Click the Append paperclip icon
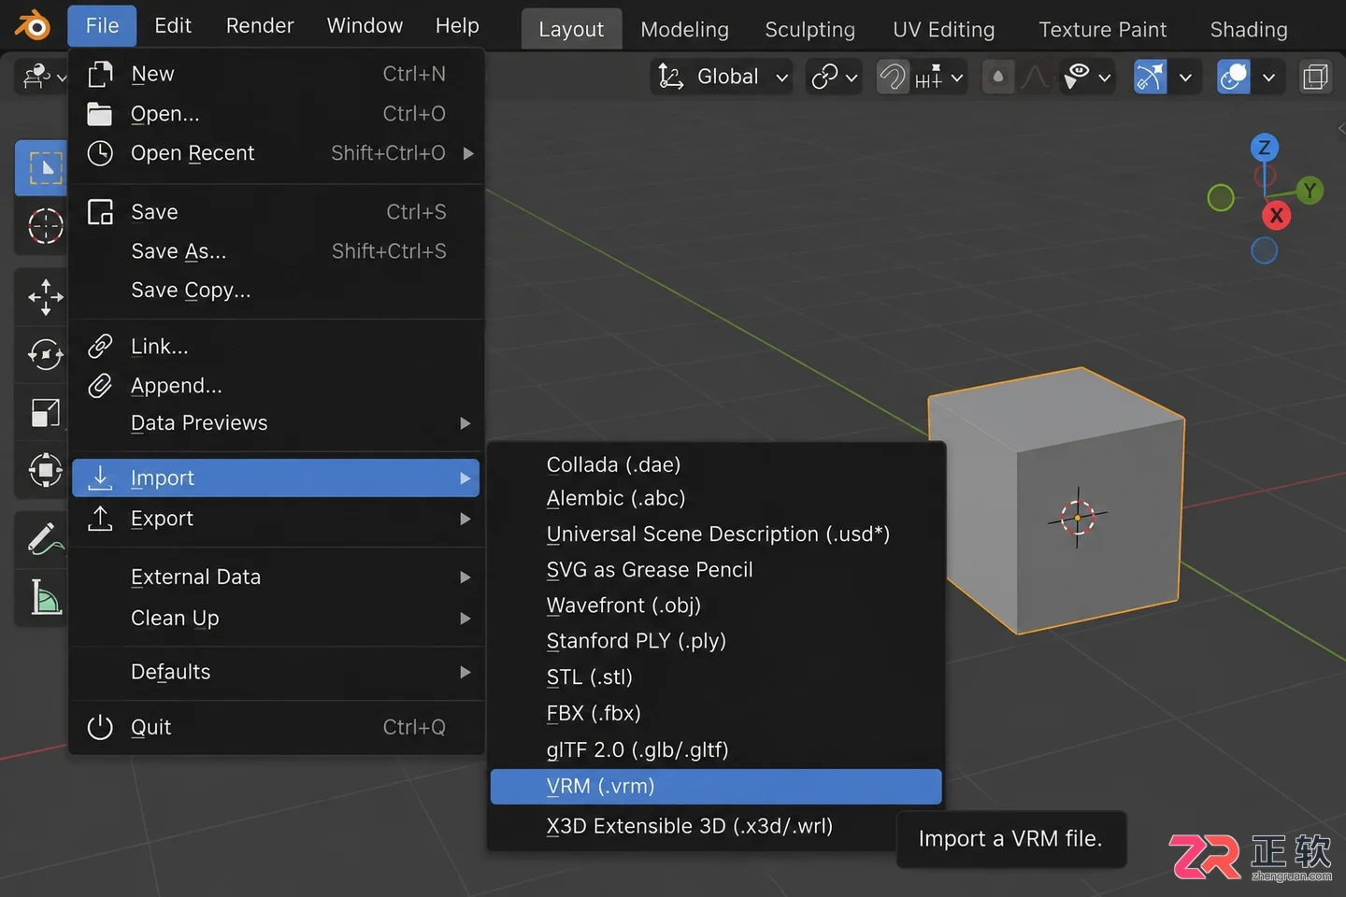Screen dimensions: 1346x897 [100, 385]
